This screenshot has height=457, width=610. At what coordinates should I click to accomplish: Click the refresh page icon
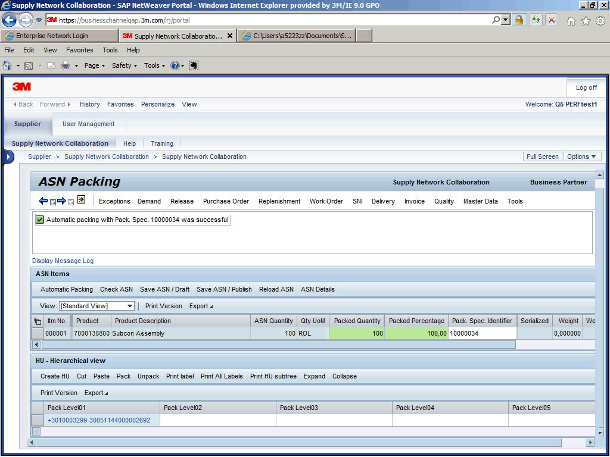[x=536, y=20]
